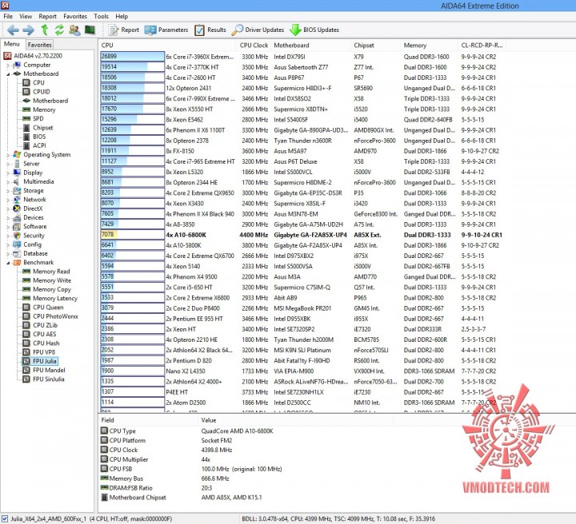Select the AIDA64 v2.70.2200 root node

[33, 56]
